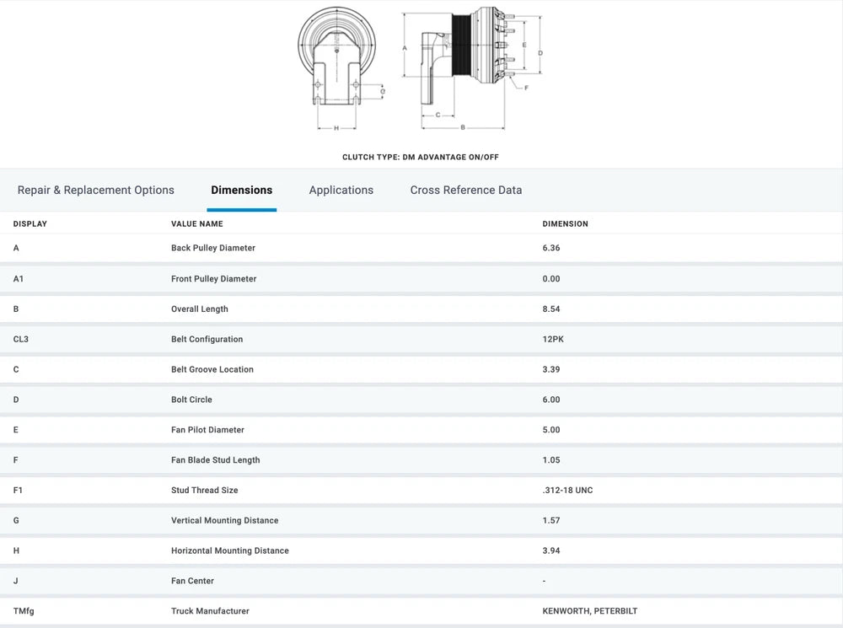The image size is (843, 628).
Task: Click the Fan Pilot Diameter label
Action: 207,431
